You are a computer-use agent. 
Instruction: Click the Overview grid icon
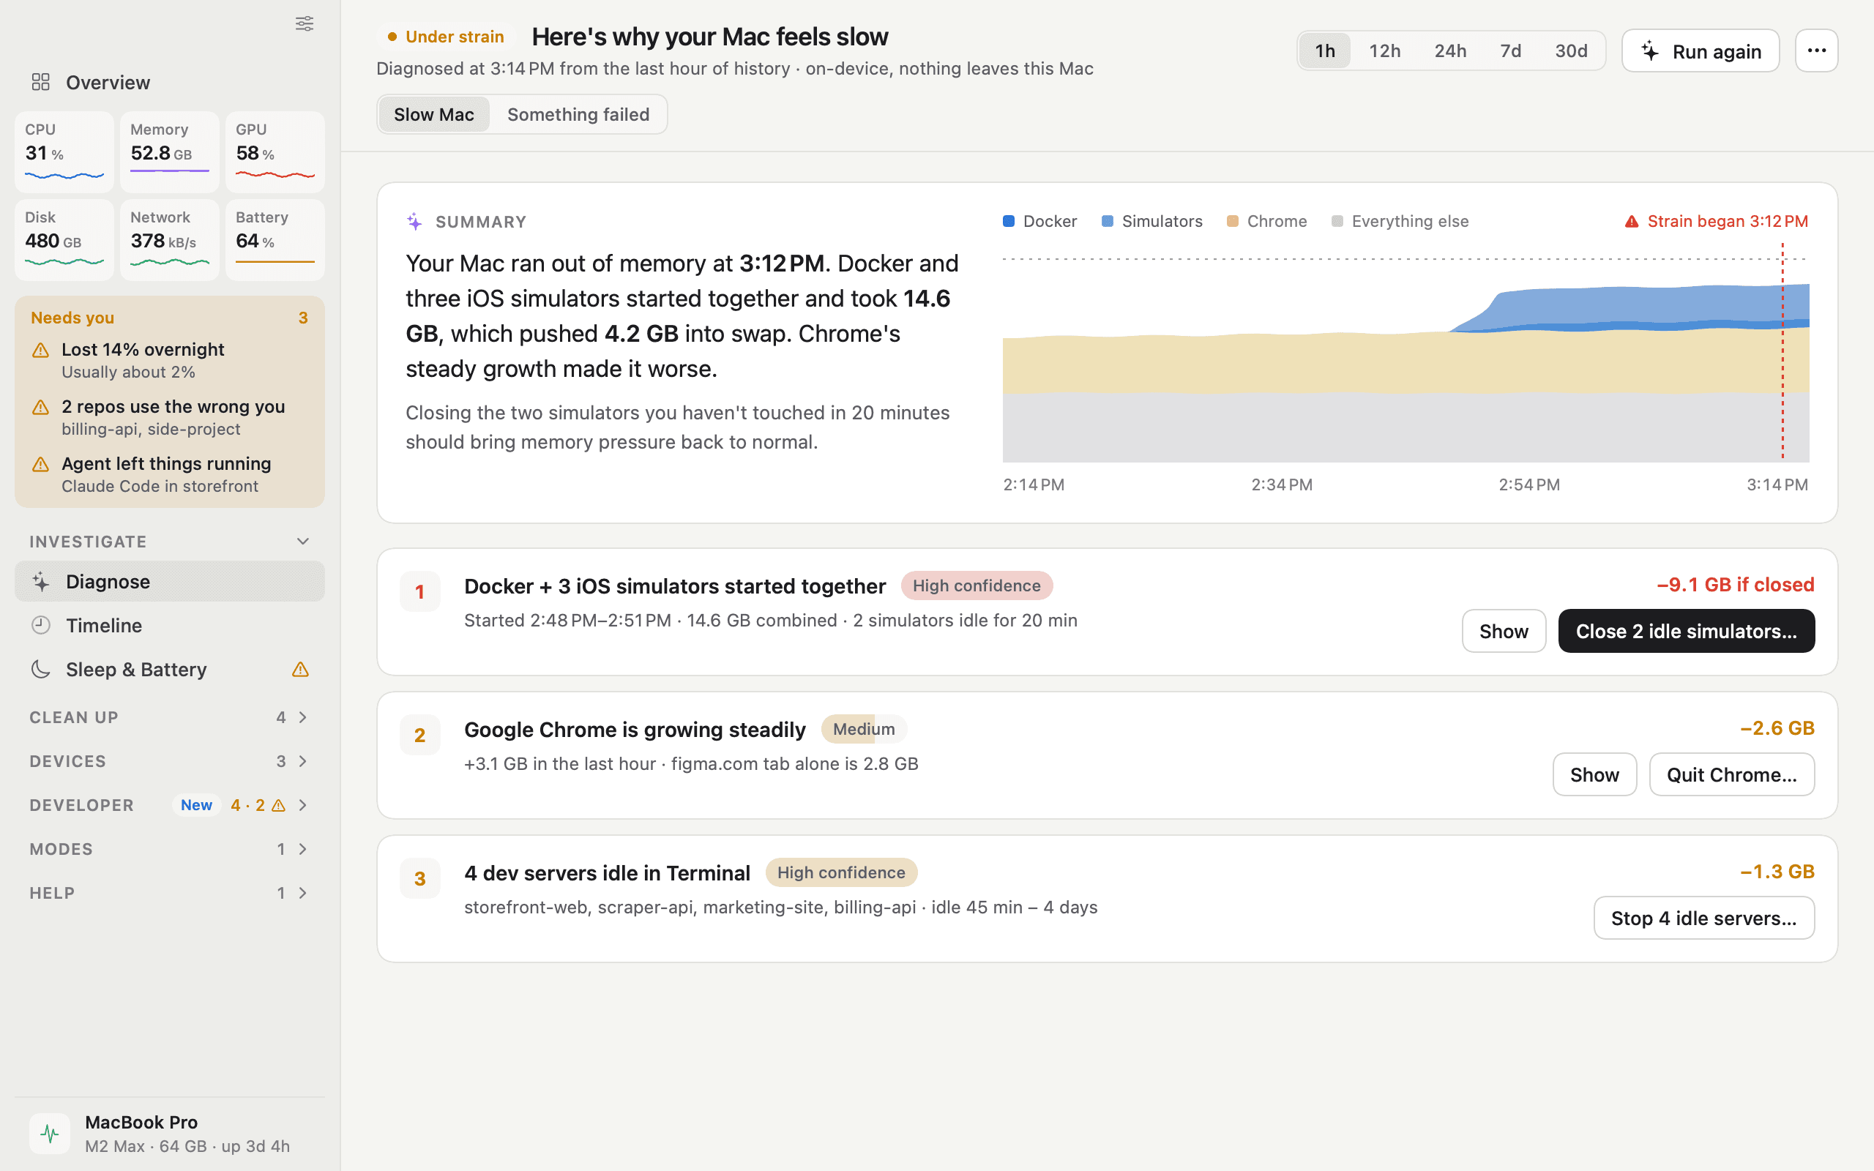coord(40,82)
